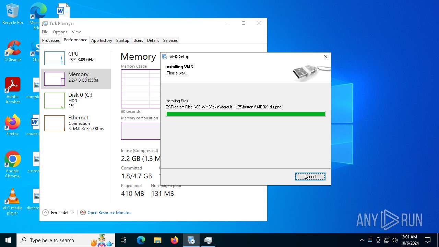Screen dimensions: 439x247
Task: Click the VMS Setup title bar icon
Action: click(x=165, y=57)
